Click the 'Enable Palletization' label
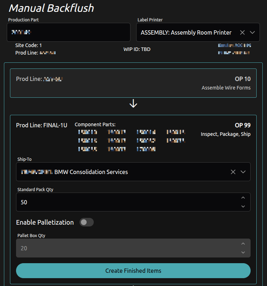This screenshot has height=286, width=267. pos(45,222)
